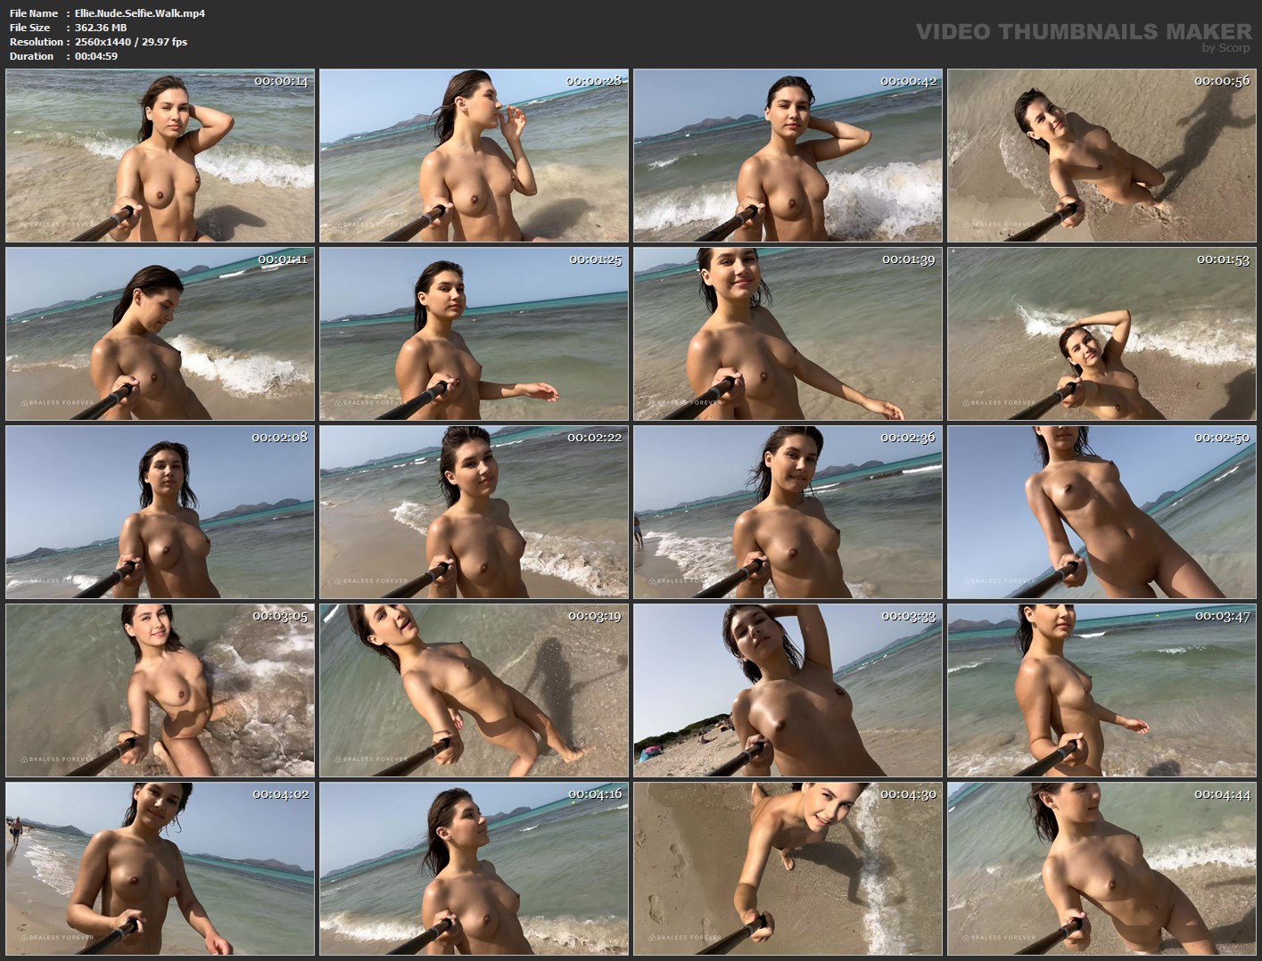Choose the thumbnail timed 00:01:39
This screenshot has height=961, width=1262.
click(x=788, y=333)
